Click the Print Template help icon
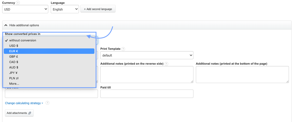The width and height of the screenshot is (293, 122). (123, 49)
